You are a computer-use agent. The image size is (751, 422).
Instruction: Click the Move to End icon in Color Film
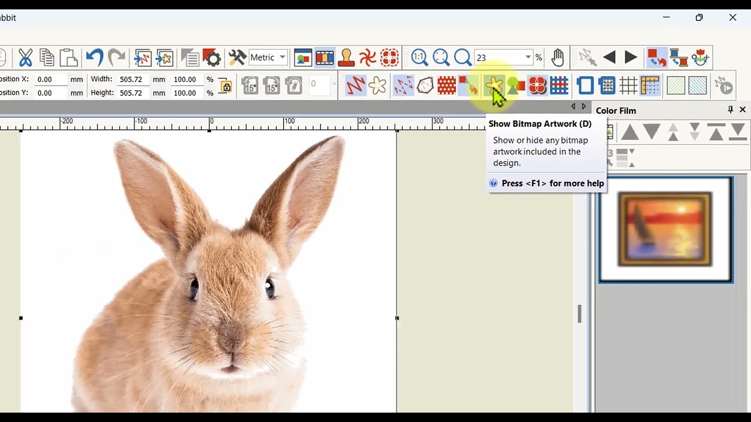pyautogui.click(x=738, y=132)
